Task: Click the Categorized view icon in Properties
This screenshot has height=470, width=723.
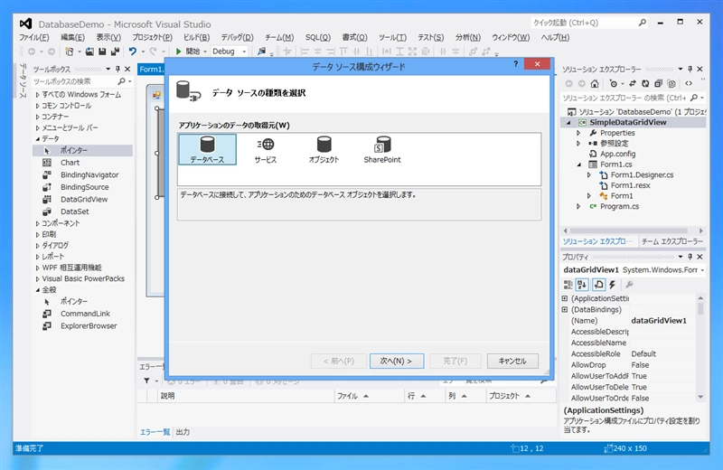Action: point(568,285)
